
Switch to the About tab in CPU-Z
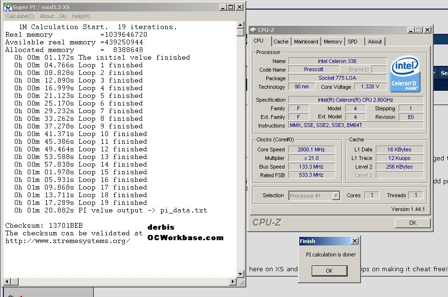click(x=374, y=42)
